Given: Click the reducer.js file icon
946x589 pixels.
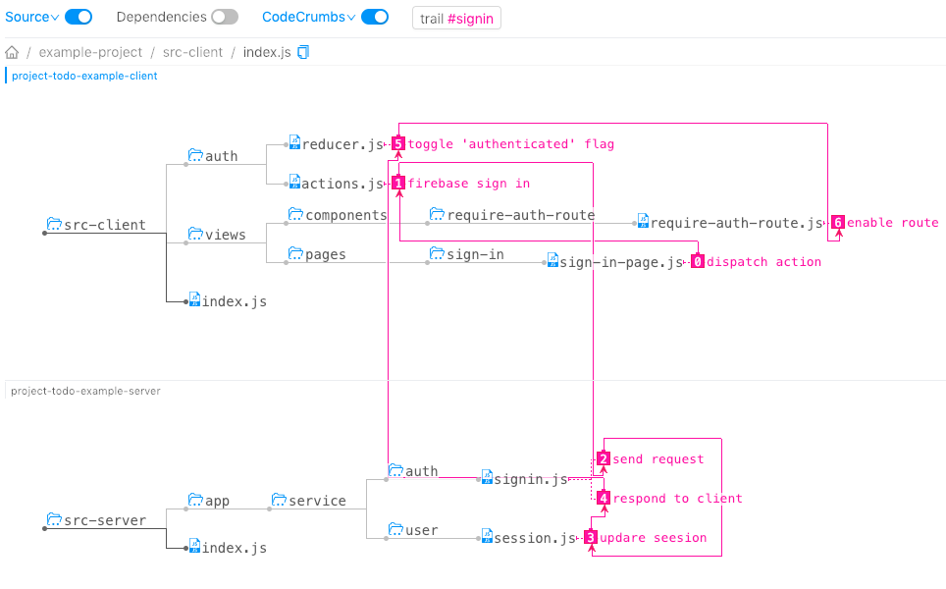Looking at the screenshot, I should pyautogui.click(x=294, y=142).
